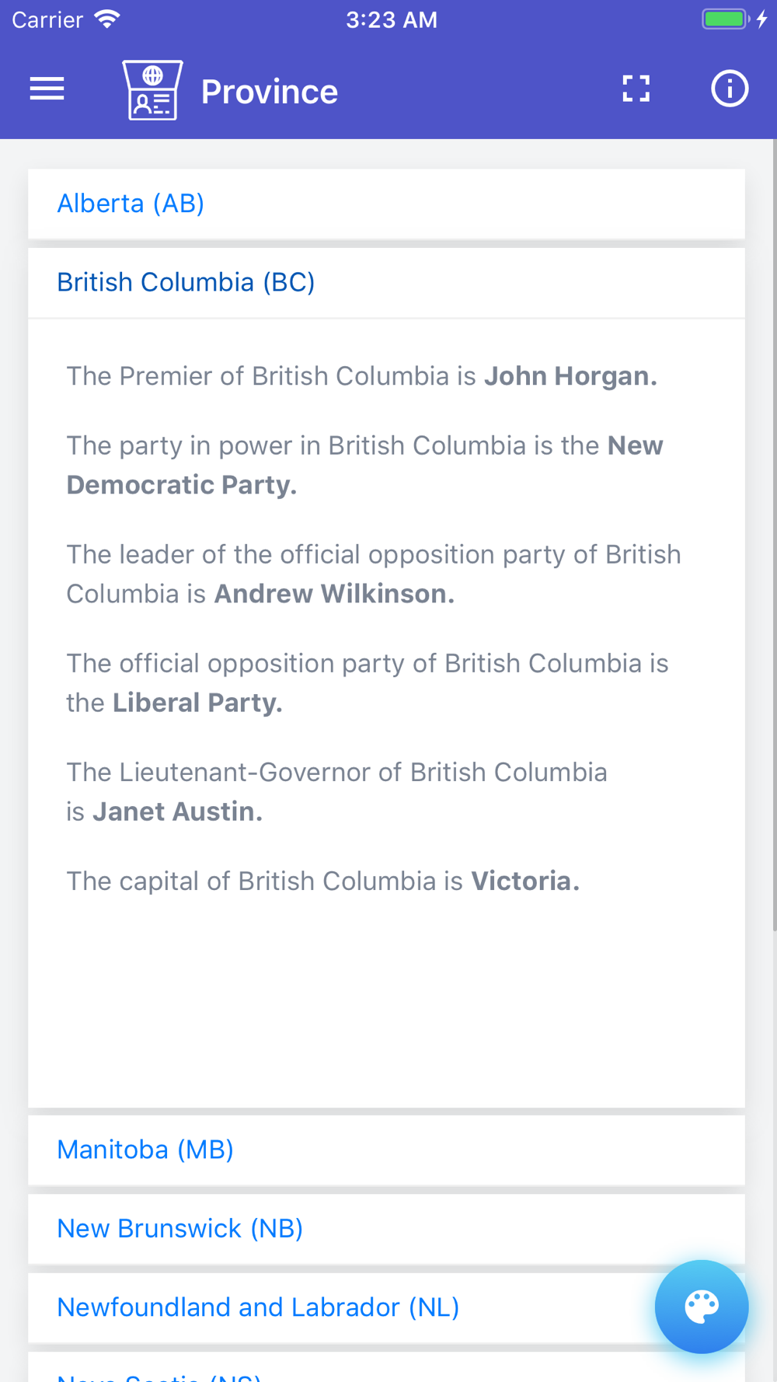This screenshot has height=1382, width=777.
Task: Expand the Alberta (AB) section
Action: coord(131,204)
